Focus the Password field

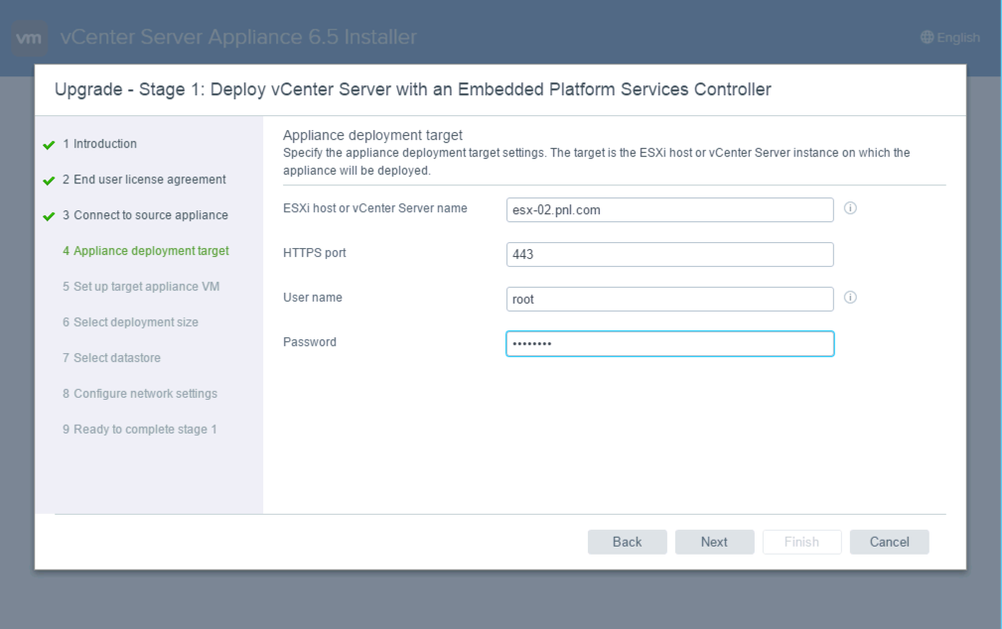tap(669, 343)
